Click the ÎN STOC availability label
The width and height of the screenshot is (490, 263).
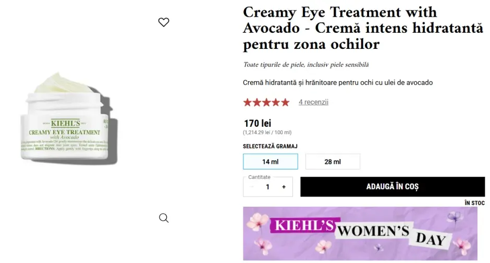pyautogui.click(x=474, y=203)
